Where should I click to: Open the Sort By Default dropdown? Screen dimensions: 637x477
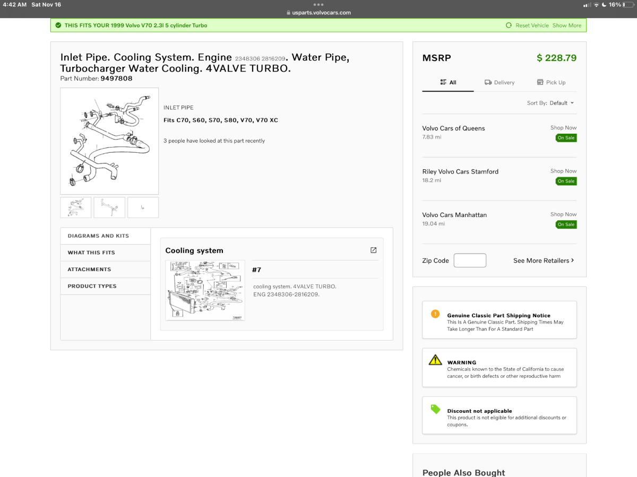(x=550, y=103)
